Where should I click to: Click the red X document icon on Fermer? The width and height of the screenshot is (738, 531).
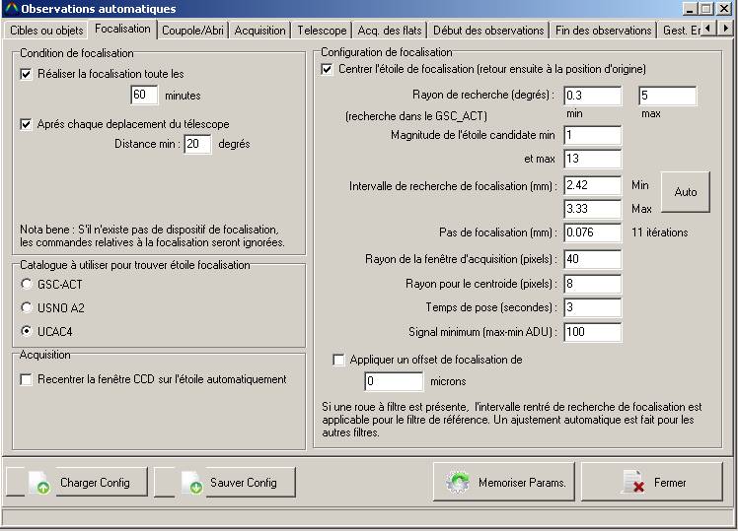[x=633, y=483]
